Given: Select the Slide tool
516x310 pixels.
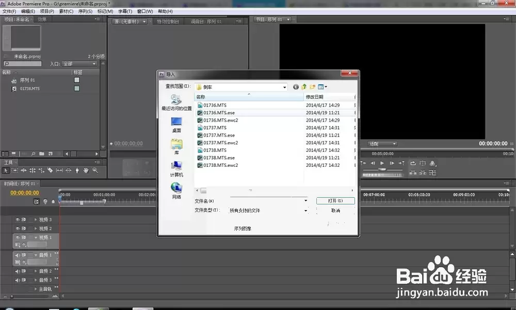Looking at the screenshot, I should point(68,170).
